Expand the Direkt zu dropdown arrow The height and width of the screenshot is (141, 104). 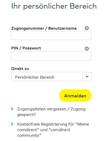[x=87, y=77]
